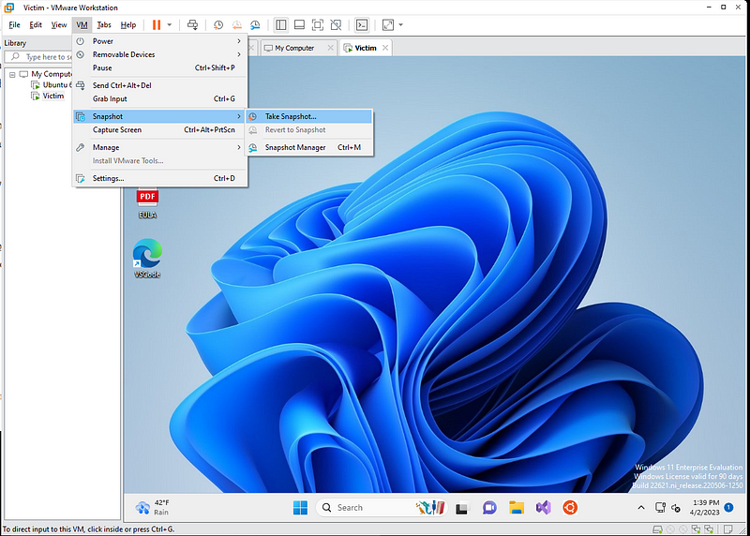The width and height of the screenshot is (750, 536).
Task: Click the blue notification badge in guest tray
Action: (x=729, y=507)
